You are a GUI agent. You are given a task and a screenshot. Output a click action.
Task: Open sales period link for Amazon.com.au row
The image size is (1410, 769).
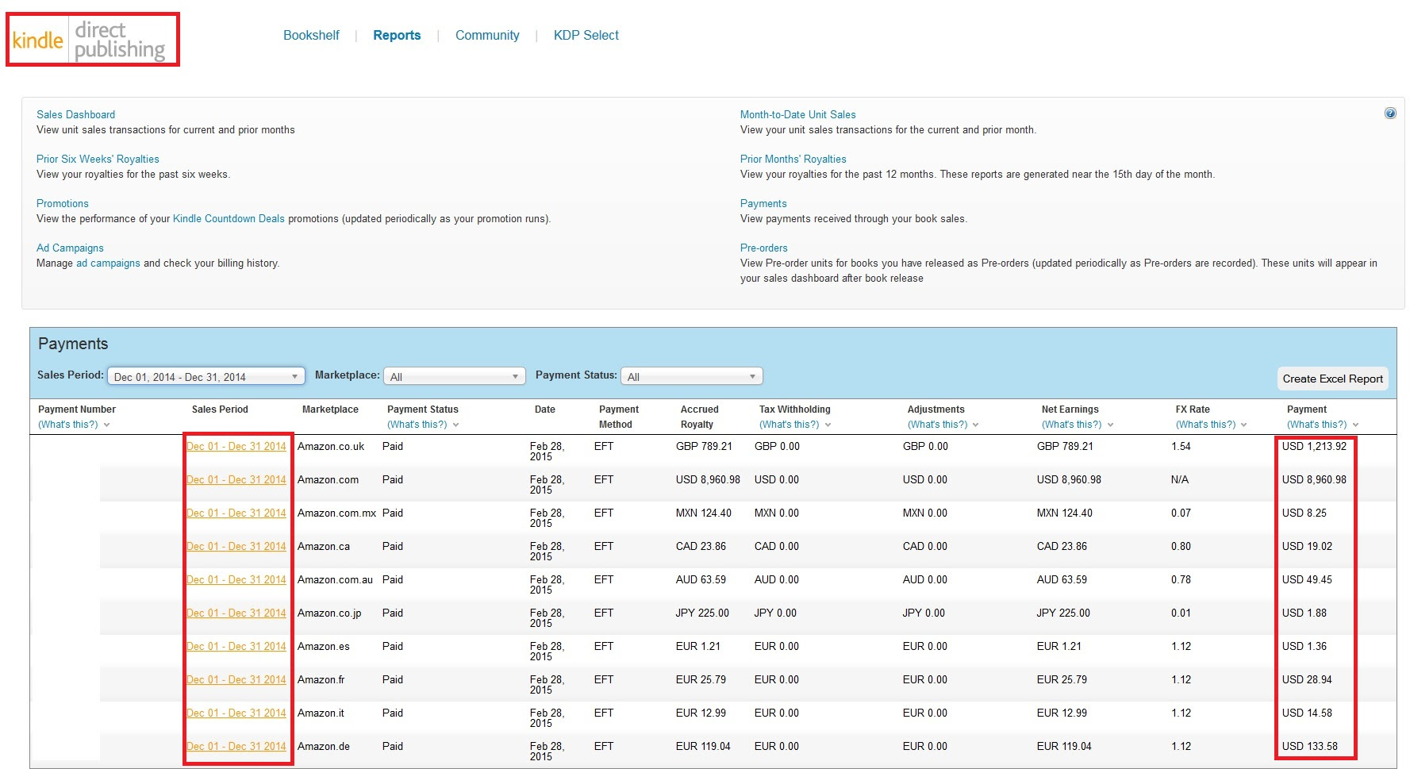pyautogui.click(x=236, y=579)
